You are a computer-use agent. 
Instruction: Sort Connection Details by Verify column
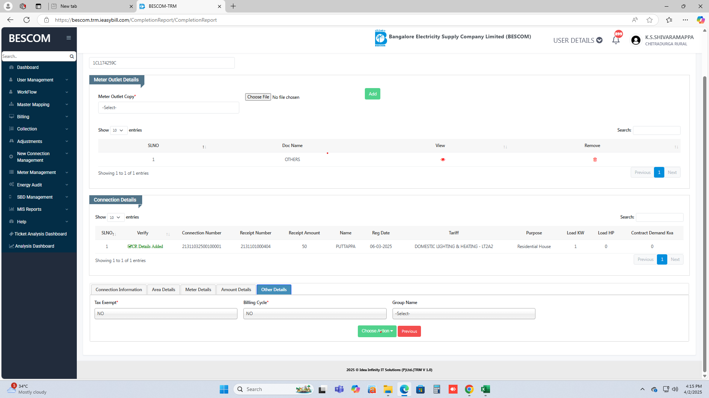[168, 234]
